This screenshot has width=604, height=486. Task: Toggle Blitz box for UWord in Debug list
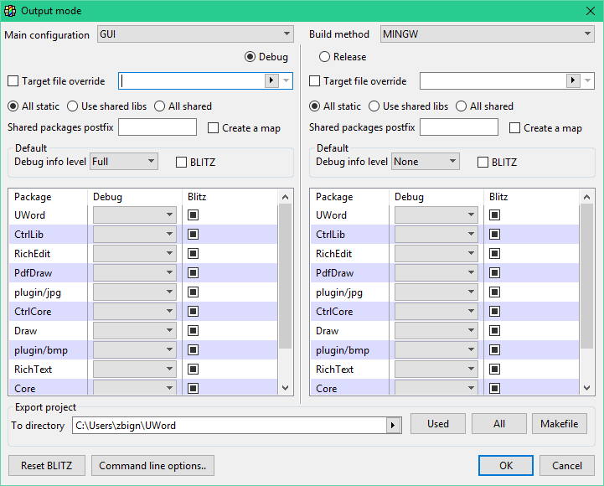pyautogui.click(x=194, y=215)
